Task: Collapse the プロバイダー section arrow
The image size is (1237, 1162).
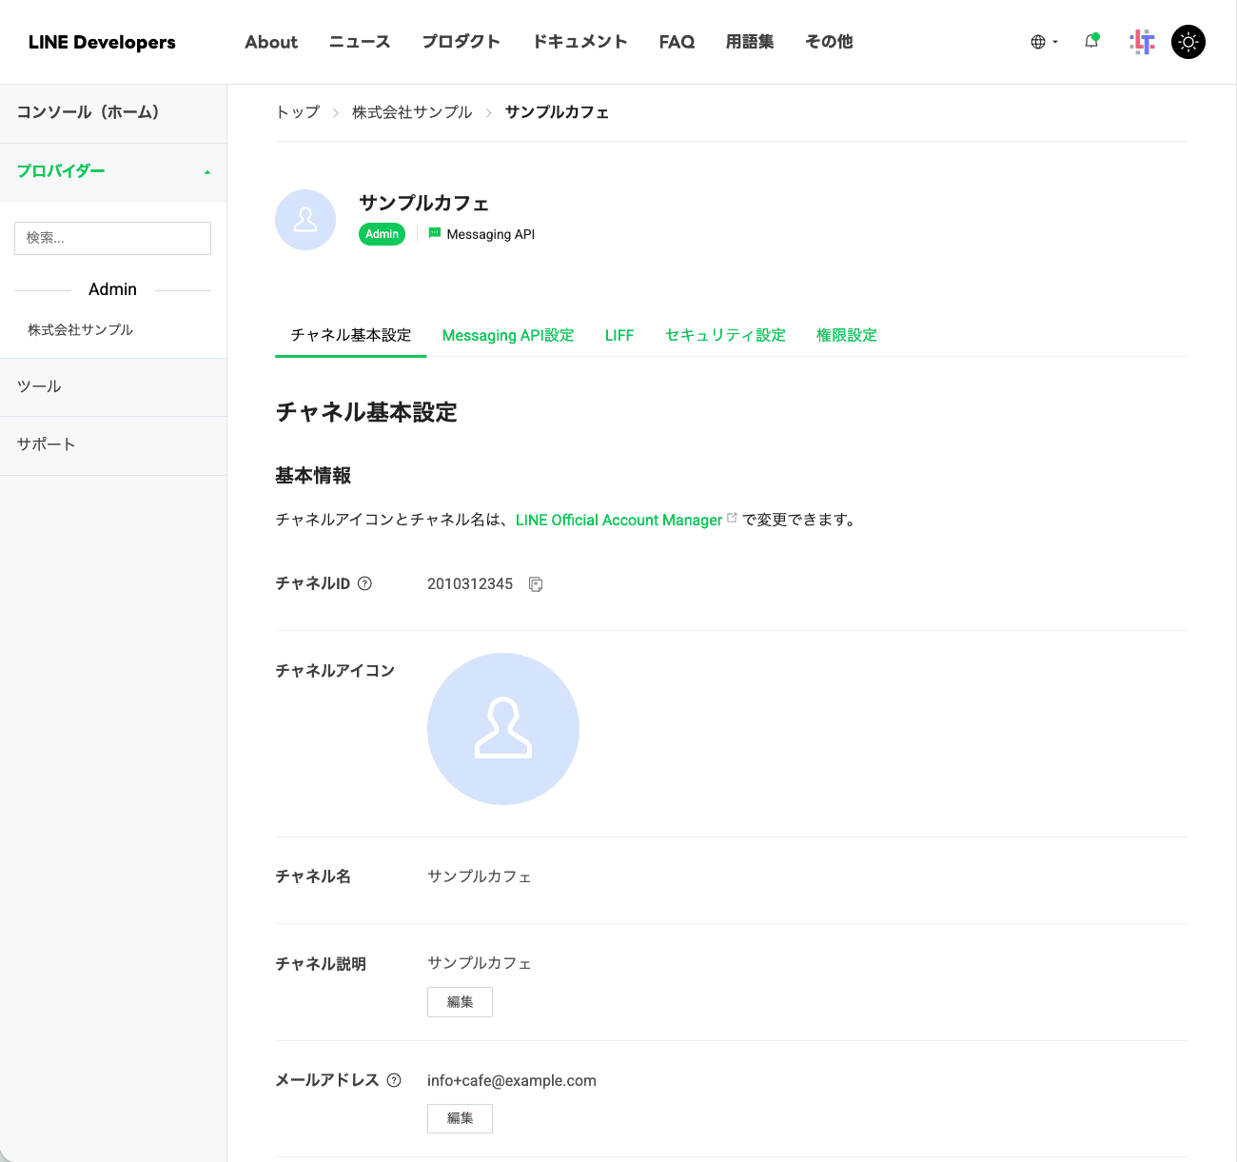Action: (207, 172)
